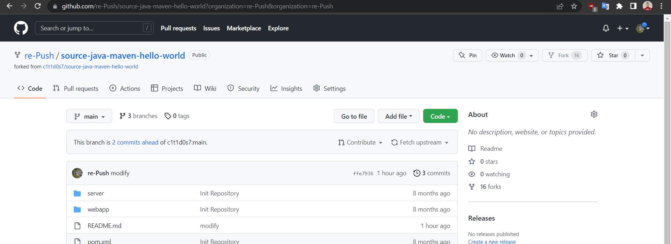Open the Actions tab
This screenshot has width=671, height=244.
(125, 89)
